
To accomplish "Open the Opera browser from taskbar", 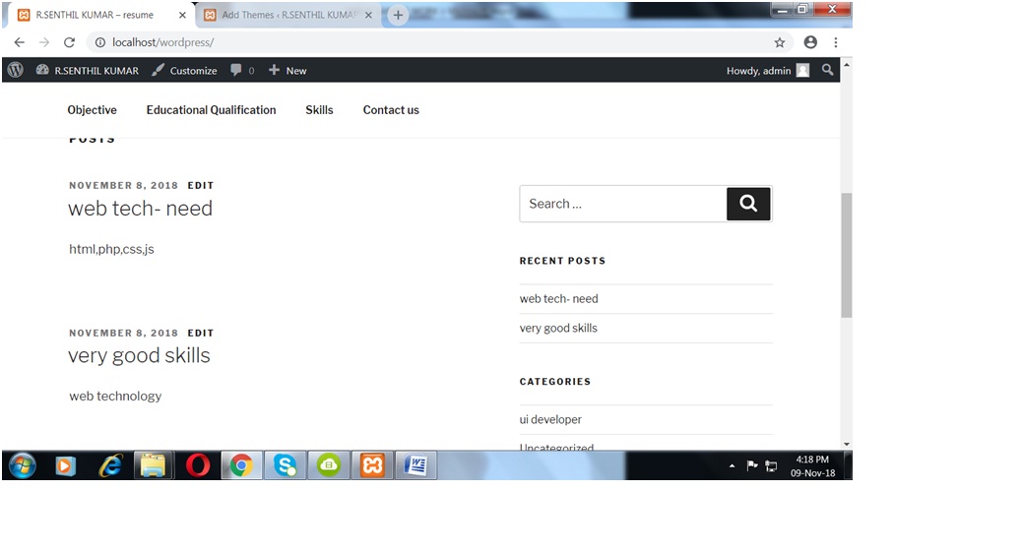I will pos(198,465).
